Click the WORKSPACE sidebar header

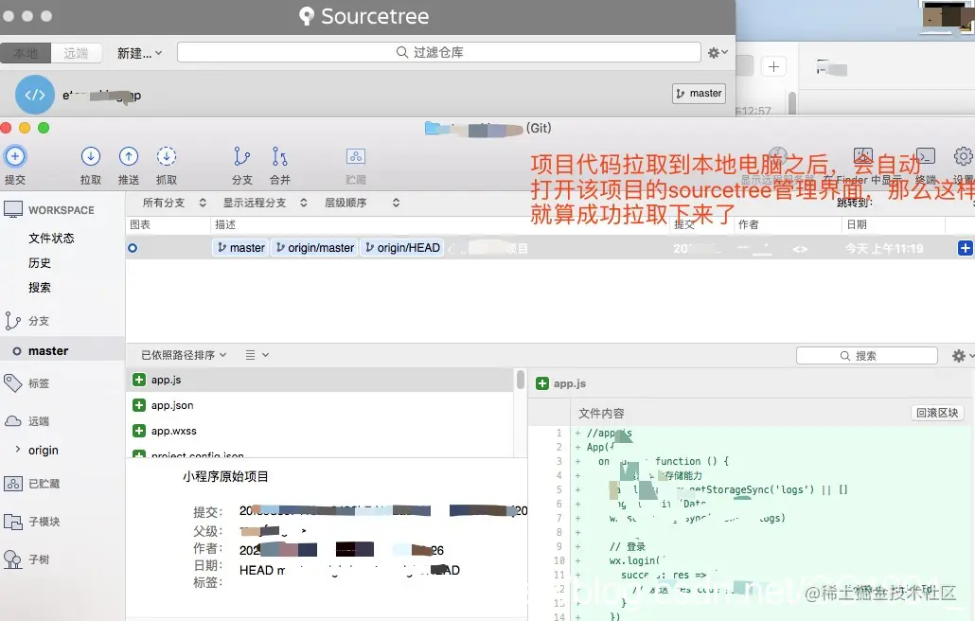click(61, 210)
